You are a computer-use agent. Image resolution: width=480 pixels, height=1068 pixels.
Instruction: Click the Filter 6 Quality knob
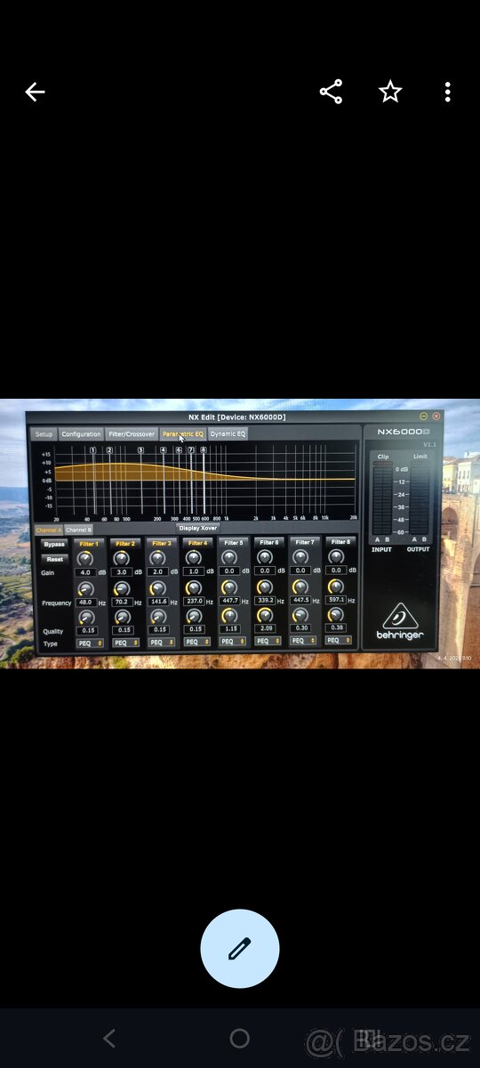click(265, 615)
